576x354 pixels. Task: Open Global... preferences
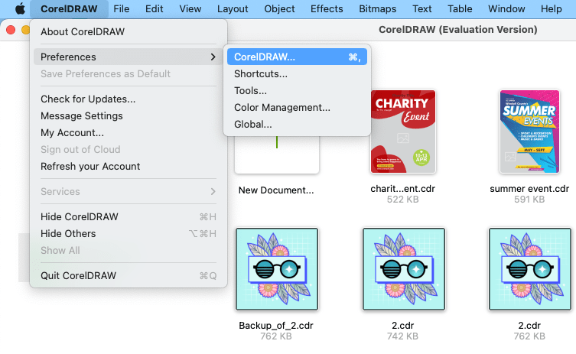[x=297, y=125]
